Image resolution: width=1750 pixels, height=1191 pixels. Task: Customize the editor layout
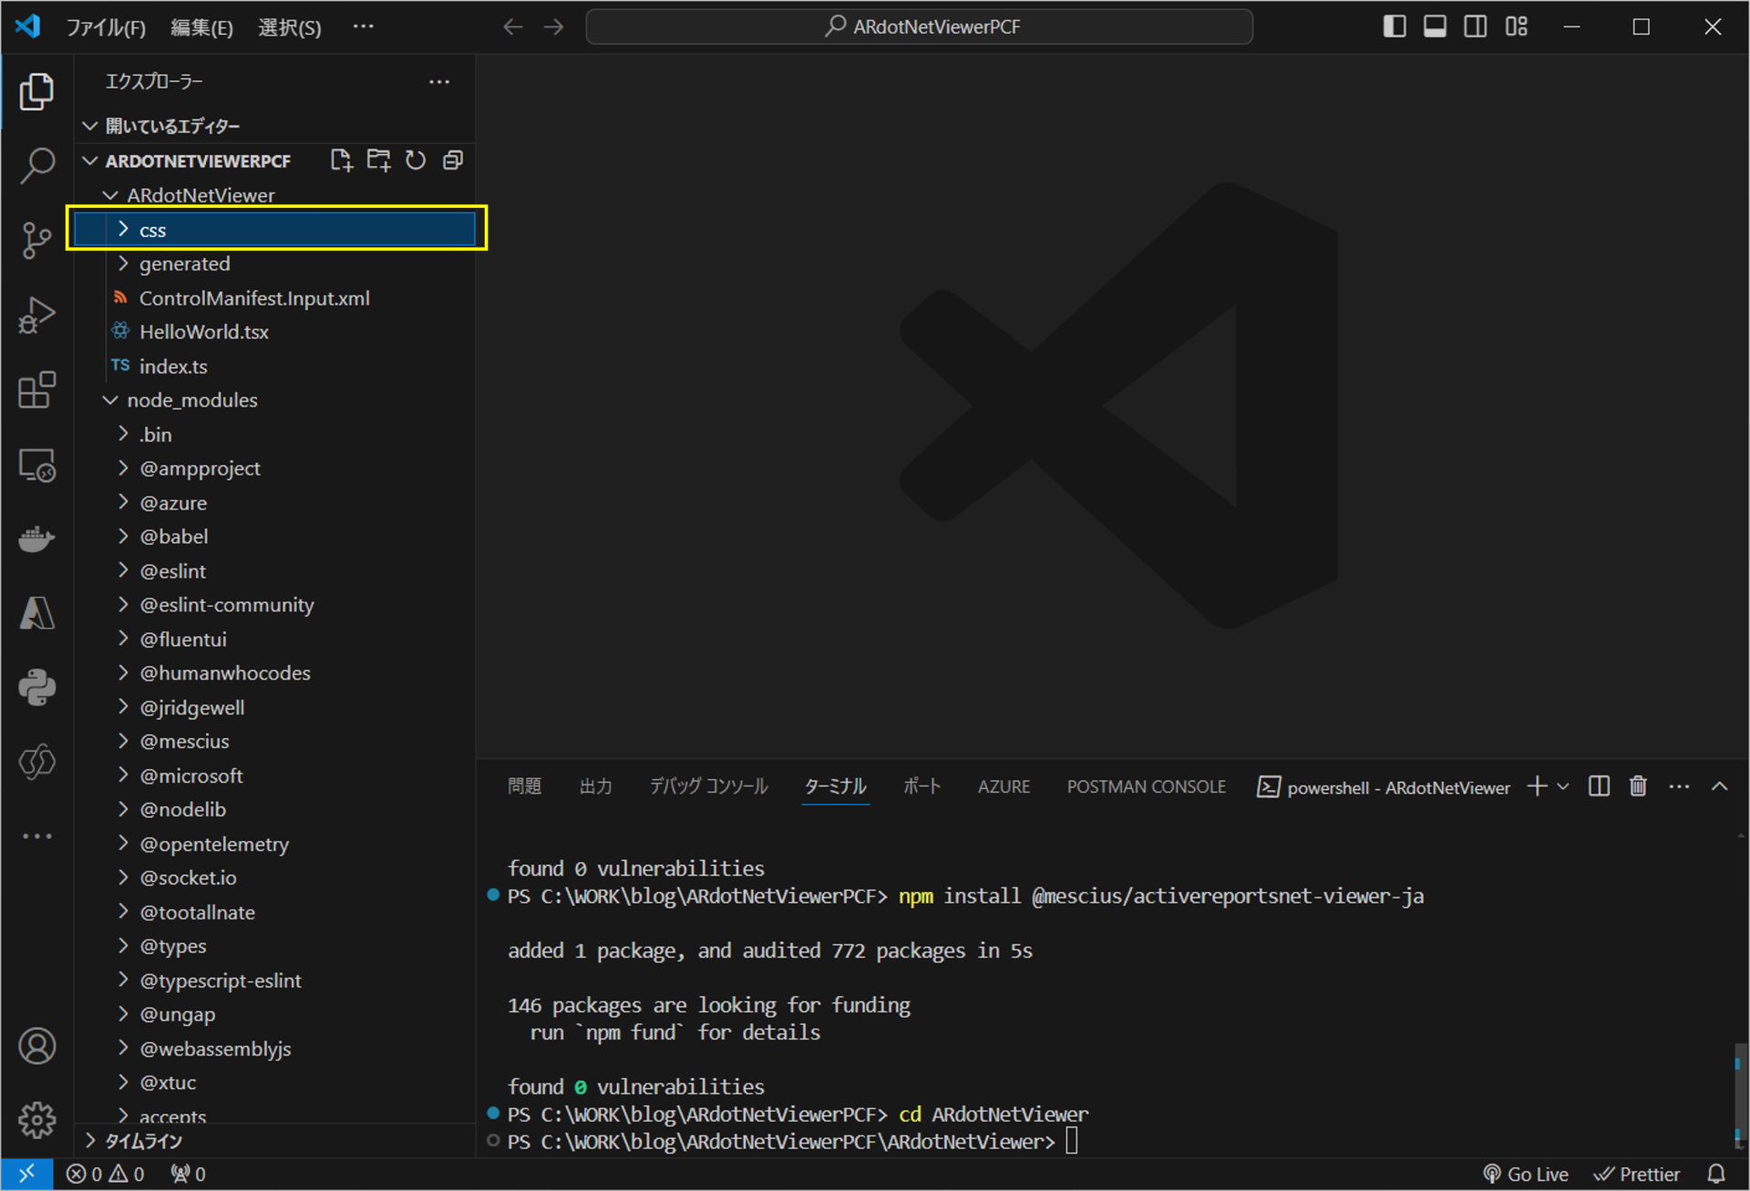[x=1517, y=26]
